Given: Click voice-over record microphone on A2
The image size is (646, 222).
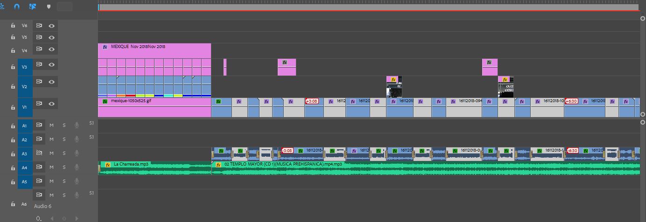Looking at the screenshot, I should pos(76,139).
